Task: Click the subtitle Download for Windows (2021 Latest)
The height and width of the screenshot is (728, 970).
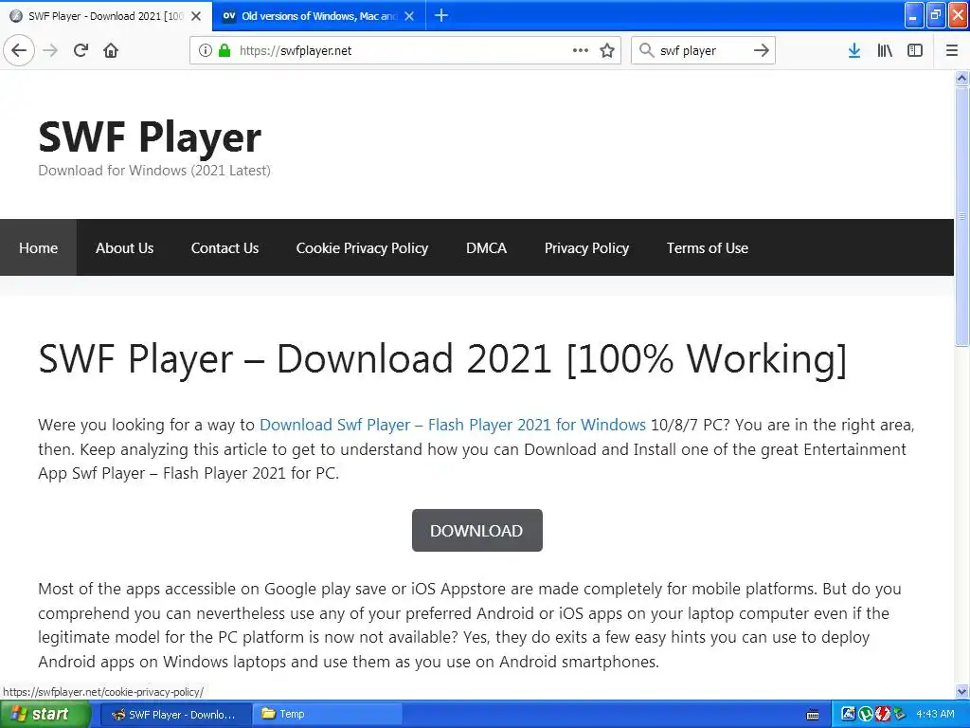Action: (154, 171)
